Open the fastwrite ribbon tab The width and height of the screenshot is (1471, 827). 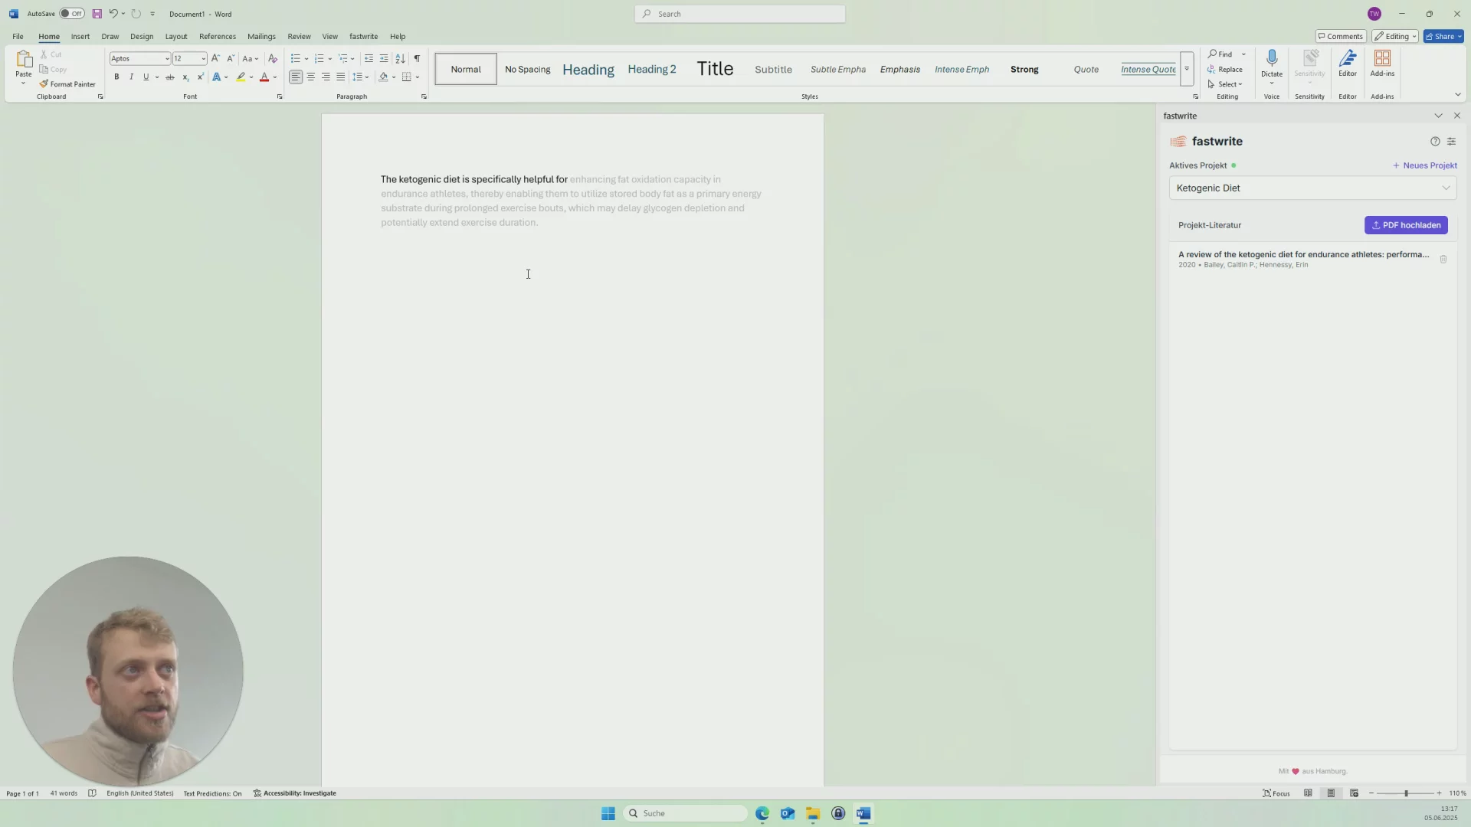(x=363, y=36)
